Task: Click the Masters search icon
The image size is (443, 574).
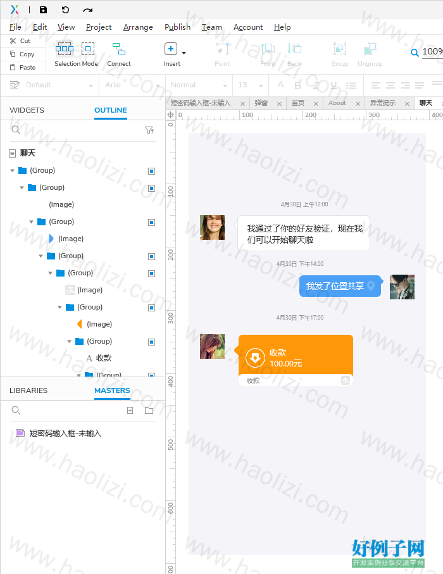Action: [16, 410]
